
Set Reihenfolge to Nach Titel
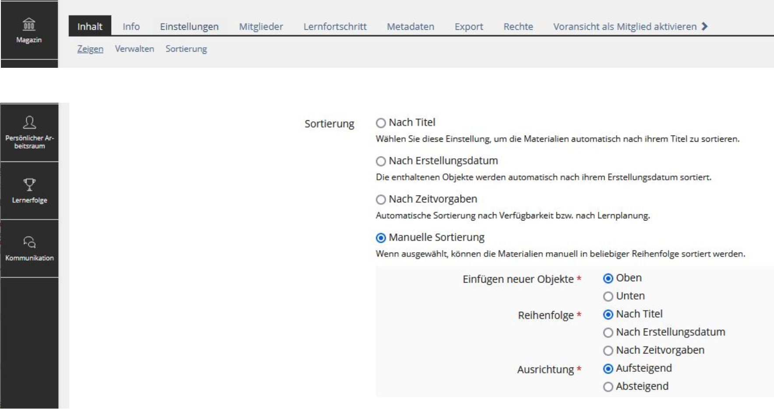point(608,315)
